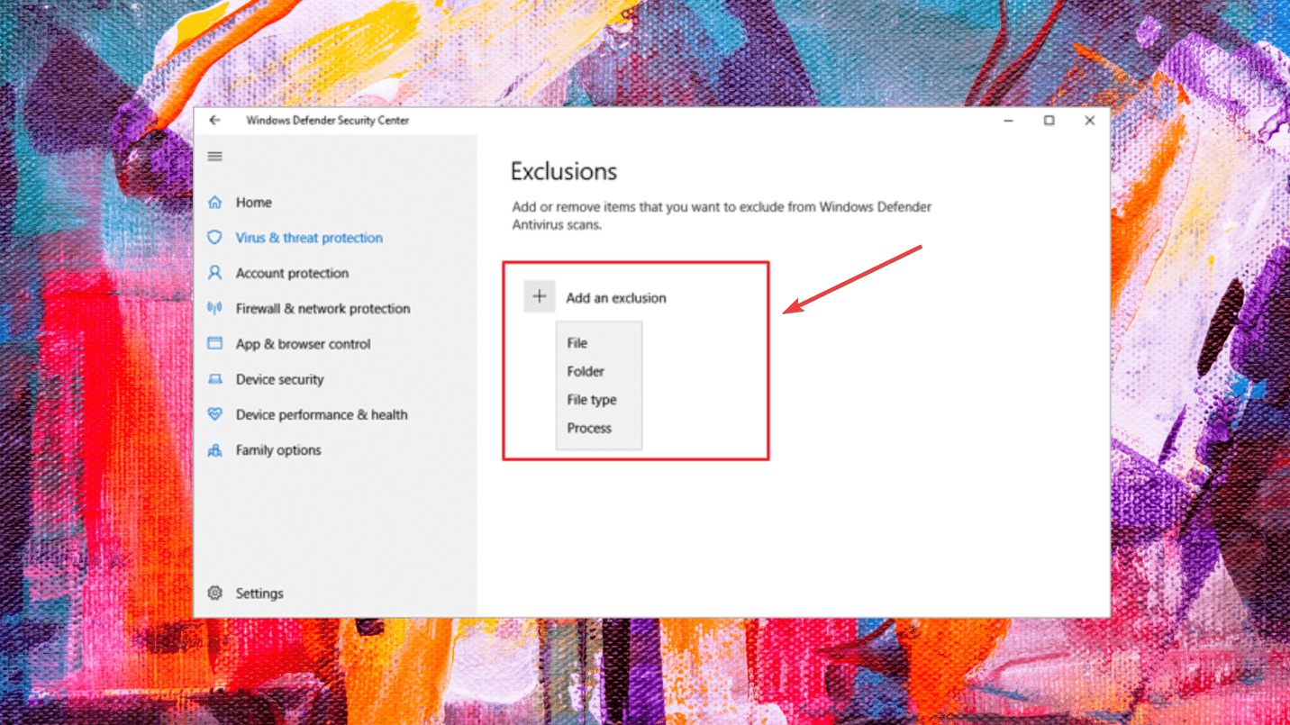The width and height of the screenshot is (1290, 725).
Task: Click the Add an exclusion text
Action: [x=616, y=297]
